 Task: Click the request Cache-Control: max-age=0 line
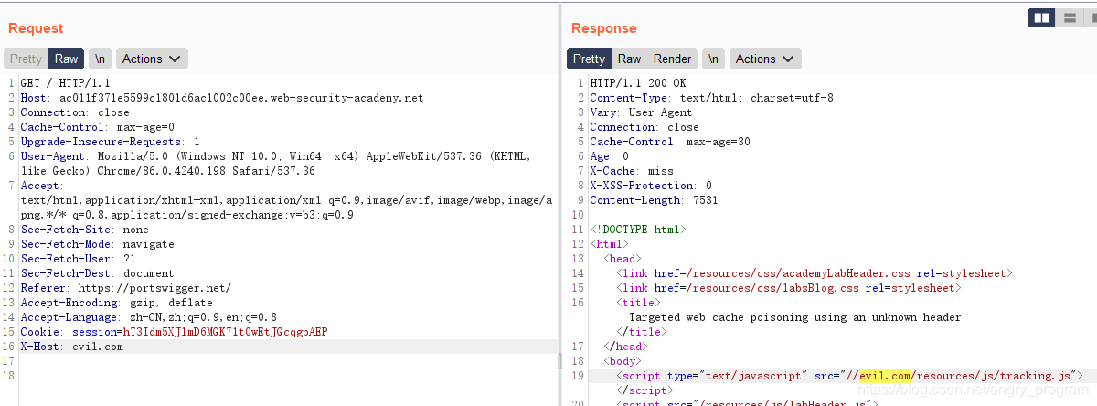click(x=97, y=127)
